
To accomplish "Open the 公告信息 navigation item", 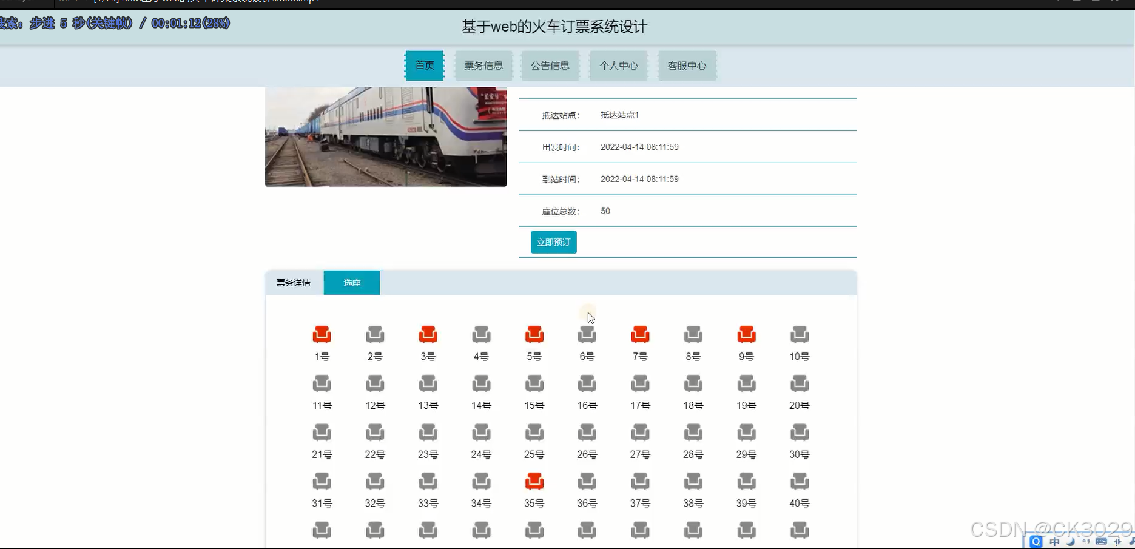I will [x=550, y=66].
